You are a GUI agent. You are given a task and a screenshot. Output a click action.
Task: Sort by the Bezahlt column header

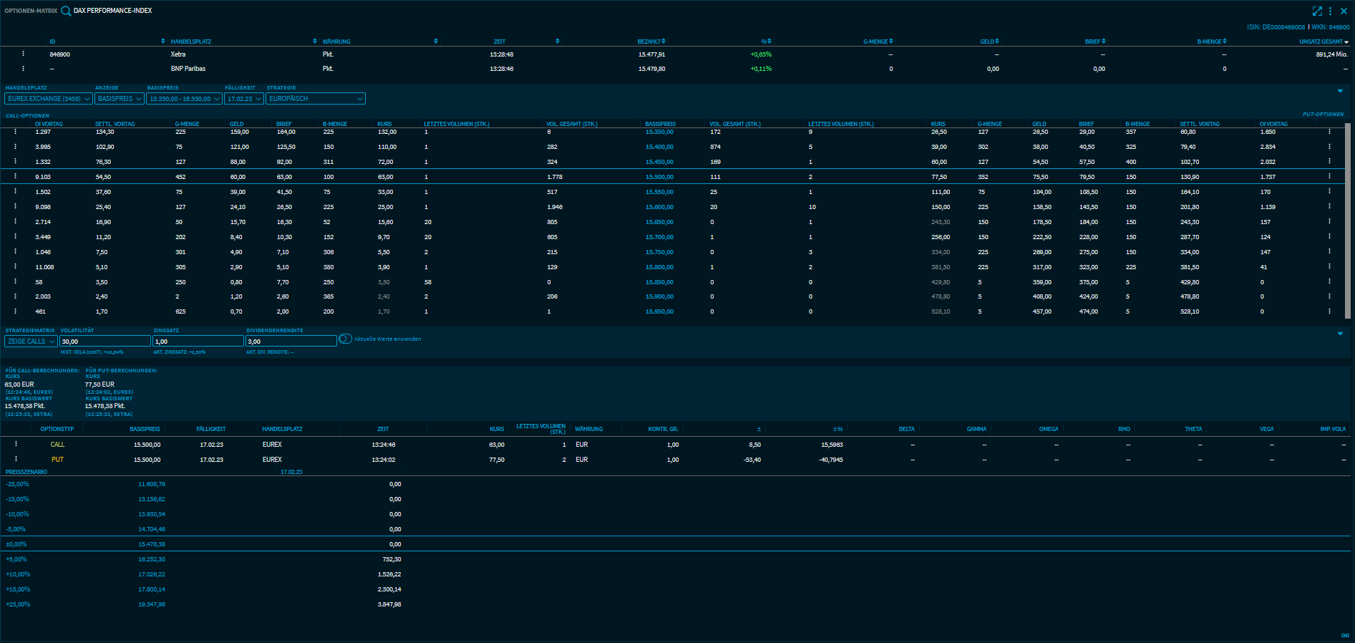[651, 42]
